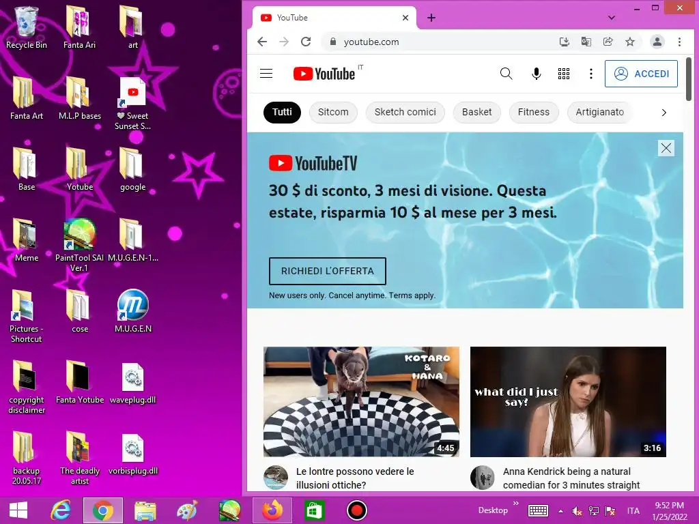
Task: Select the copyright disclaimer desktop folder
Action: click(x=27, y=387)
